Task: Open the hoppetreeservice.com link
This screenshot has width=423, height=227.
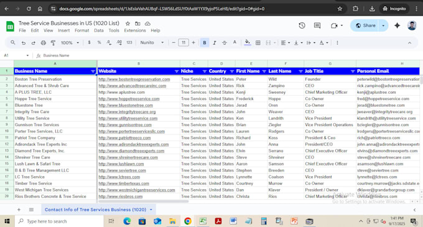Action: (x=129, y=99)
